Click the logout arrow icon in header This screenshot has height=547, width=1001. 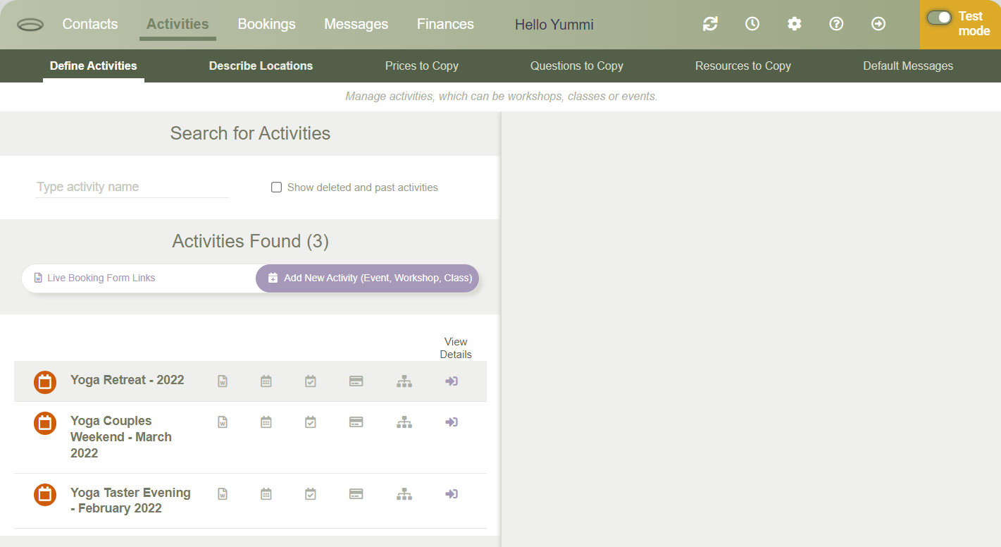(x=878, y=24)
